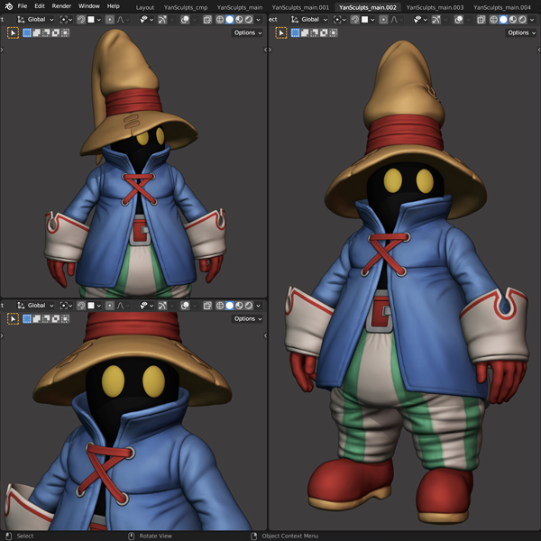The width and height of the screenshot is (541, 541).
Task: Switch to the Layout workspace tab
Action: click(x=145, y=7)
